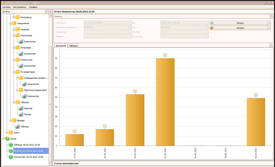
Task: Click the Печать button
Action: tap(239, 23)
